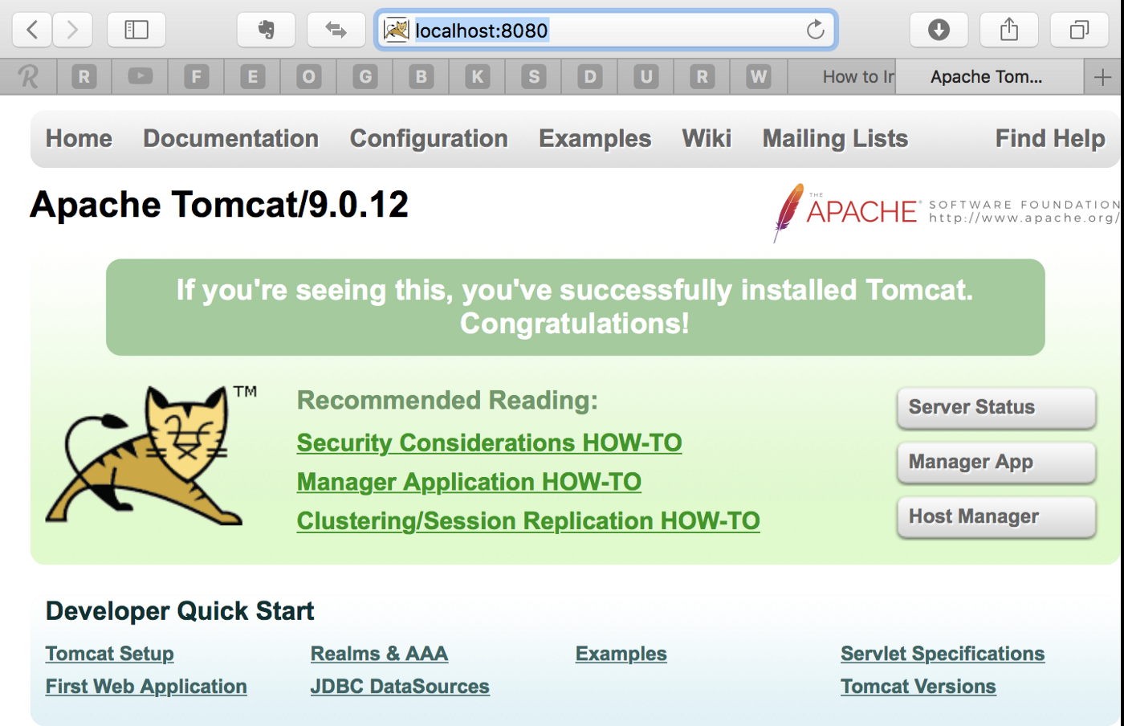Viewport: 1124px width, 726px height.
Task: Click the double-arrow extension toolbar icon
Action: [336, 31]
